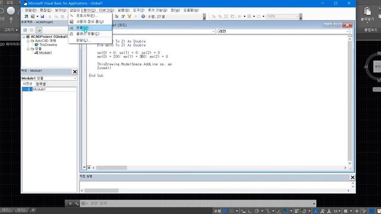The width and height of the screenshot is (381, 214).
Task: Open the code window's left Object dropdown arrow
Action: point(213,32)
